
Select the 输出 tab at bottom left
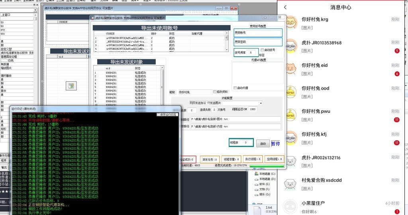click(4, 167)
